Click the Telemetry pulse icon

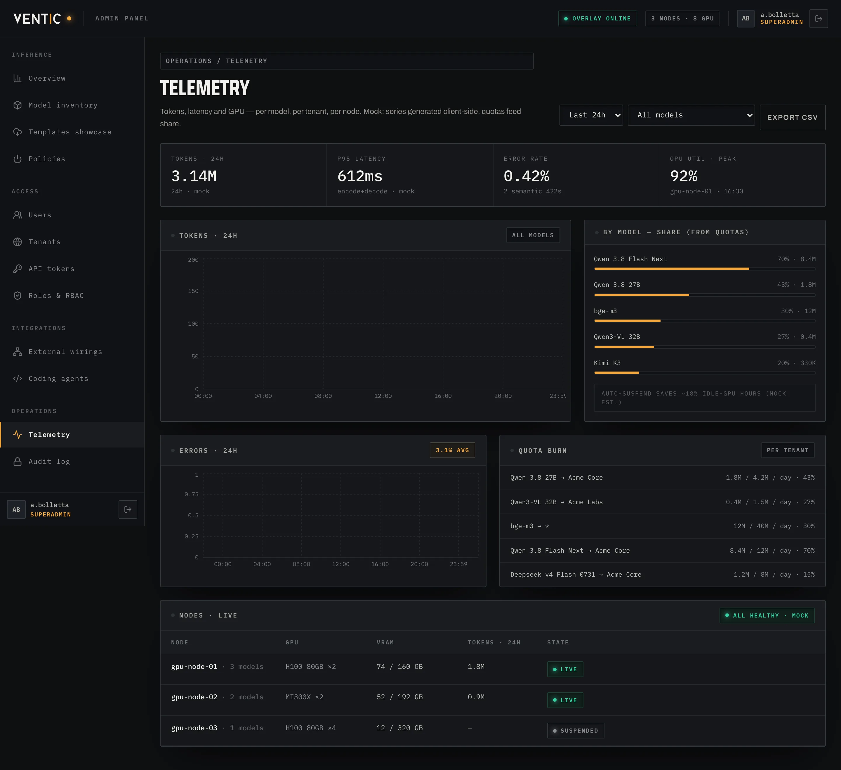pos(18,434)
